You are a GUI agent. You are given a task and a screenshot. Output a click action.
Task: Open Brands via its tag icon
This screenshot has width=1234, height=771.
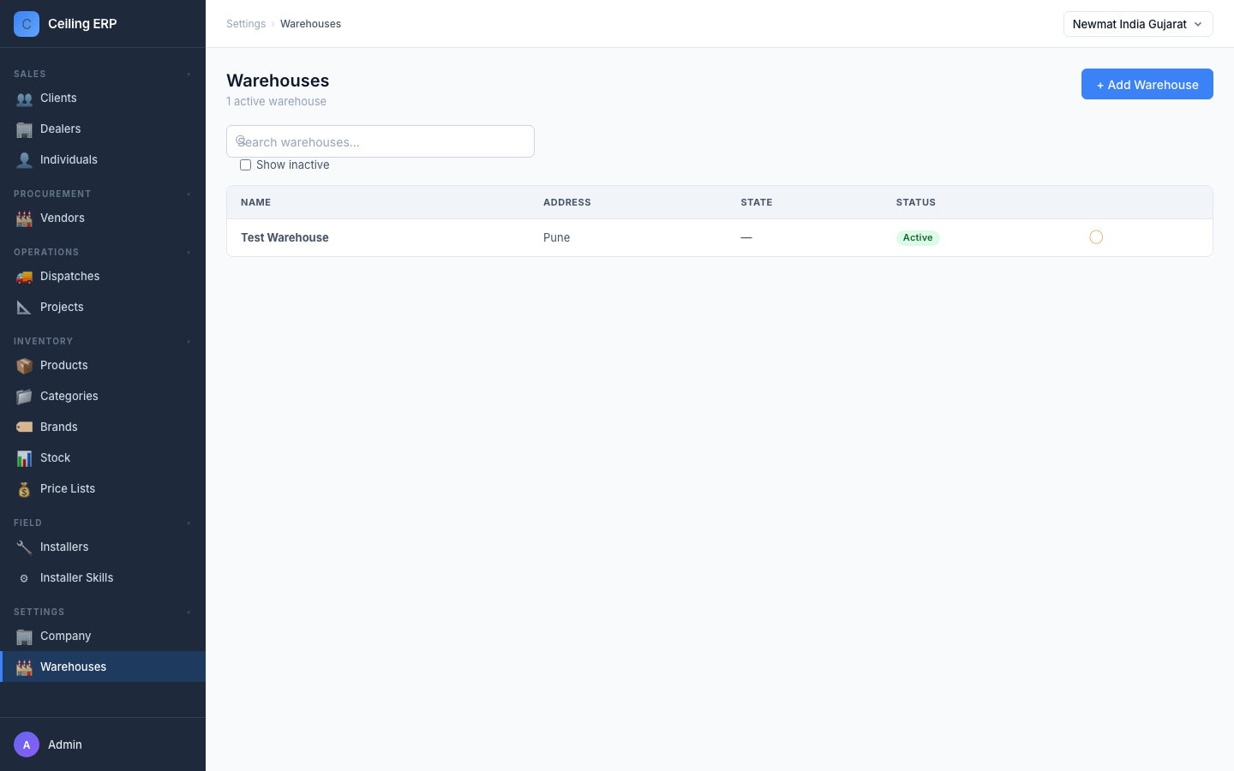[24, 427]
